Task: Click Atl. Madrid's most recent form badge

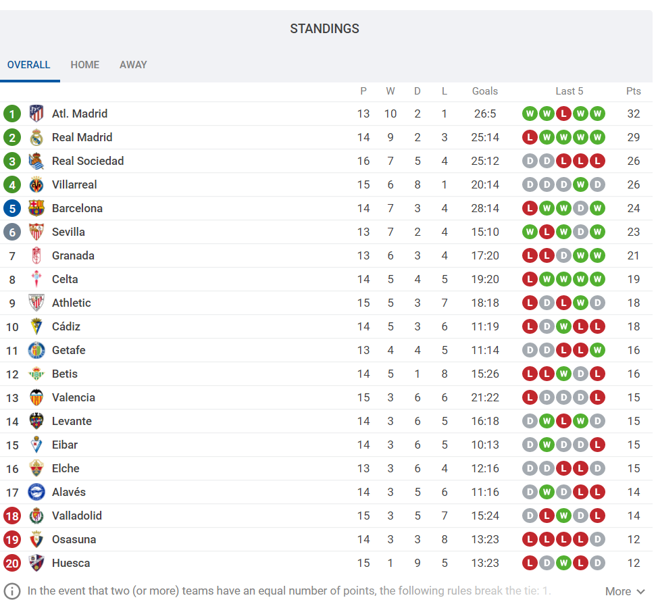Action: 597,114
